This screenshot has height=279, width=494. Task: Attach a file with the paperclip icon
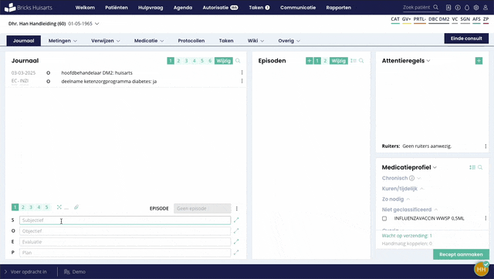(x=76, y=207)
